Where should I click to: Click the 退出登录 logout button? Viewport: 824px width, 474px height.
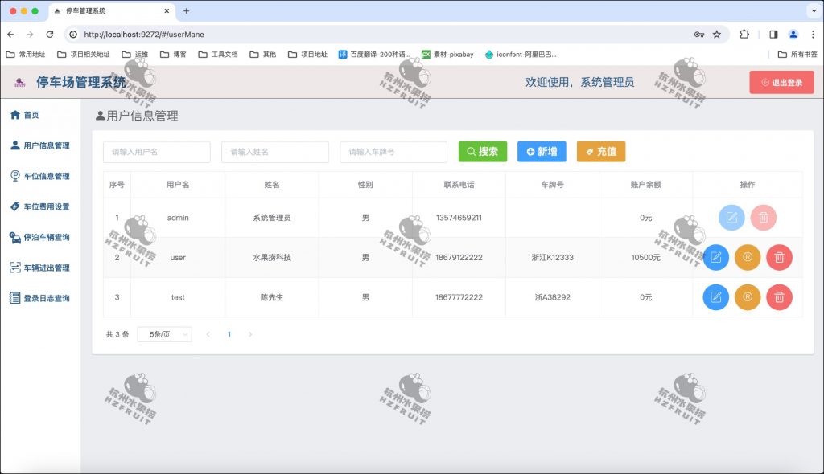pos(781,82)
